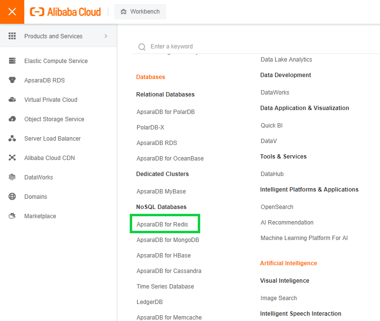Screen dimensions: 380x321
Task: Click the Visual Inteligence subheading
Action: [285, 281]
